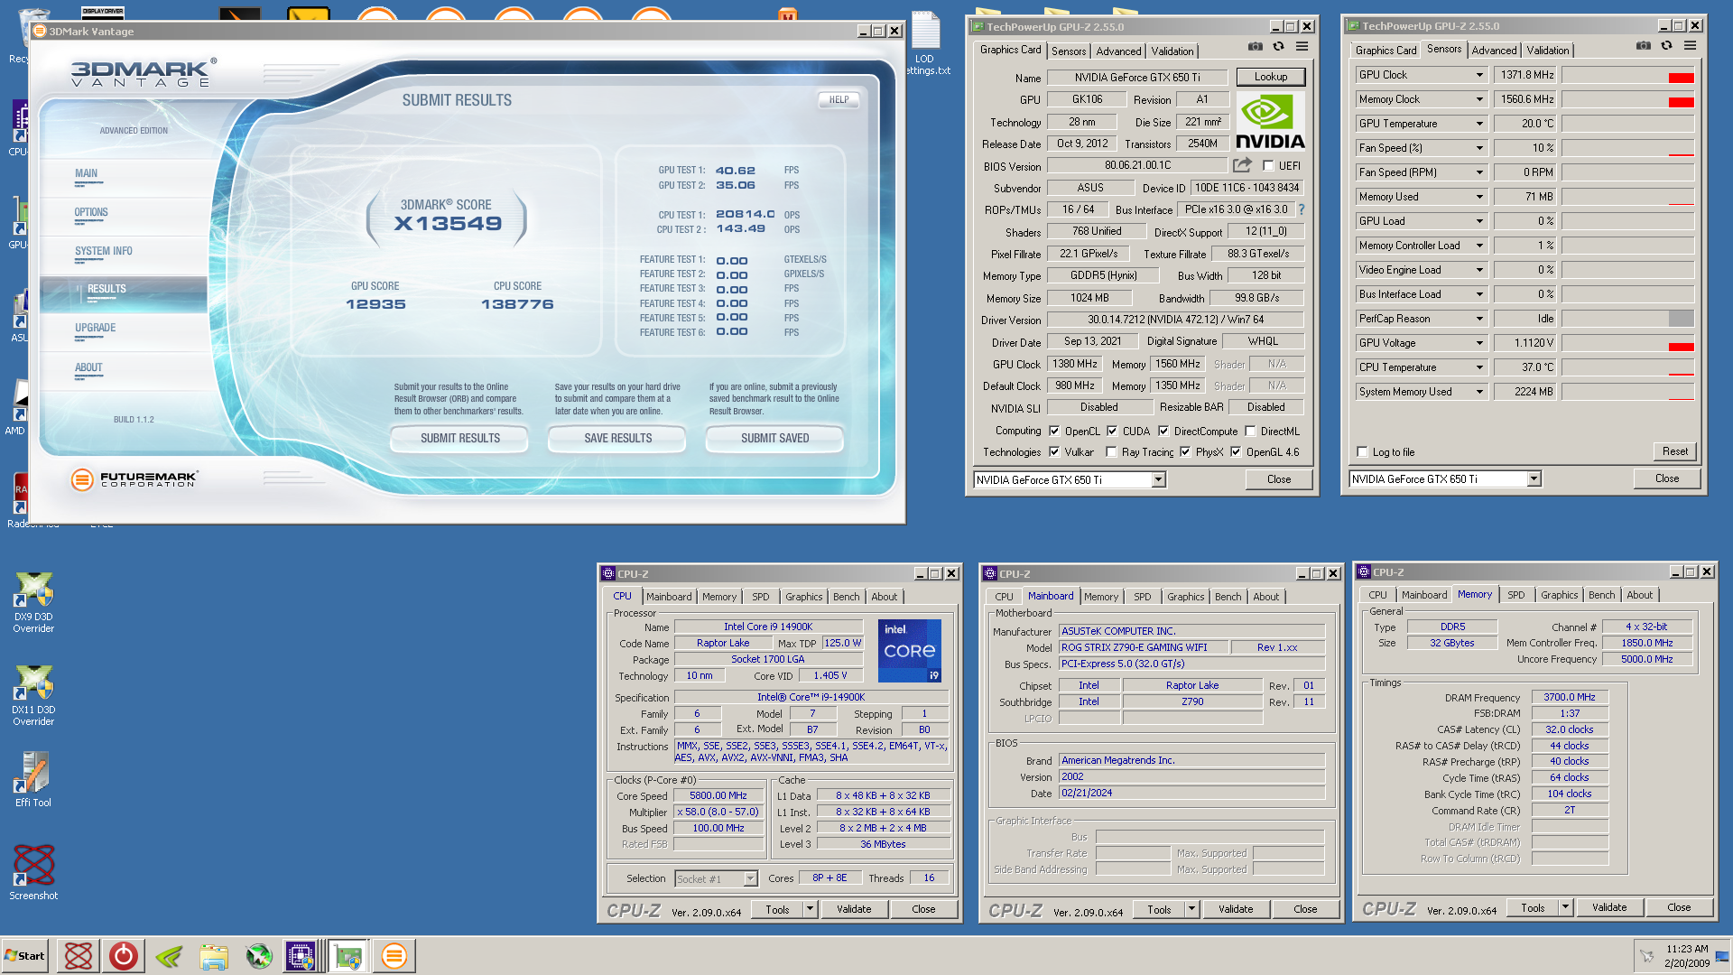
Task: Open the Bench tab in the CPU-Z Mainboard window
Action: [1228, 597]
